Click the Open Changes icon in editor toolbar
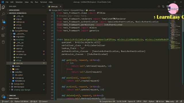The height and width of the screenshot is (103, 184). [x=163, y=7]
